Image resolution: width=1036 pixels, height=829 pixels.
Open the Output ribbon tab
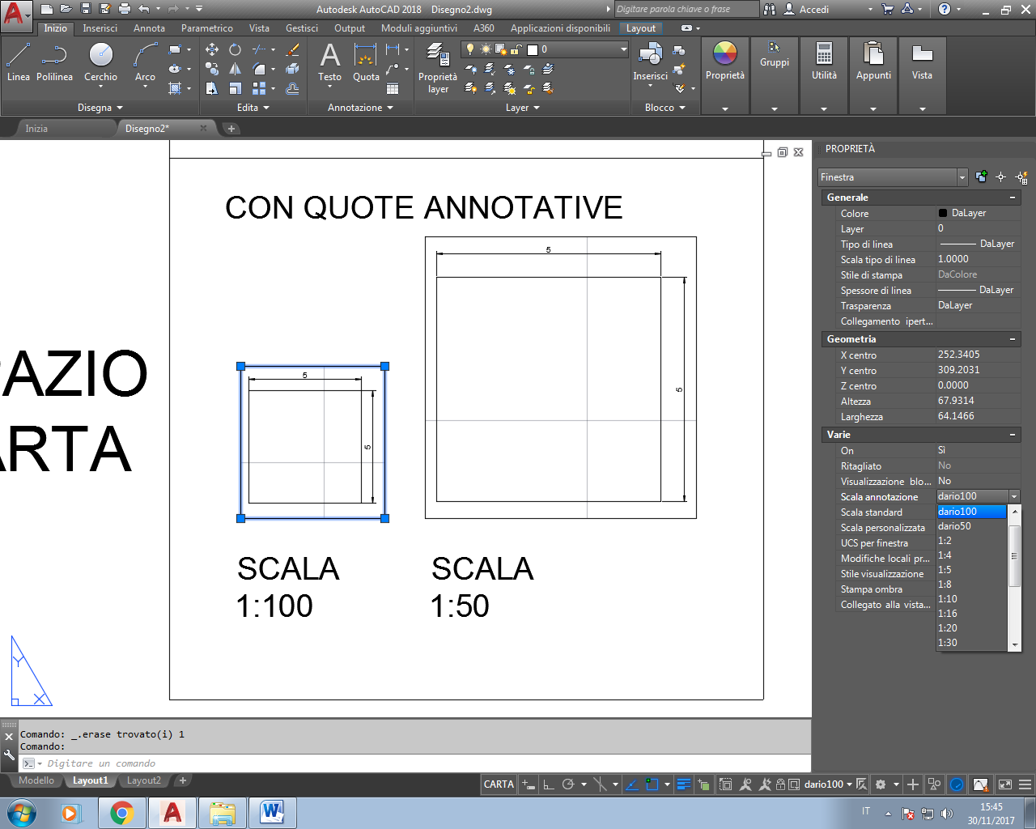[x=350, y=28]
